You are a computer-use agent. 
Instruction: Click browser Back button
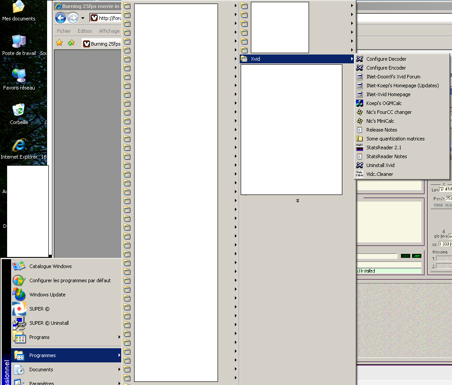click(60, 18)
